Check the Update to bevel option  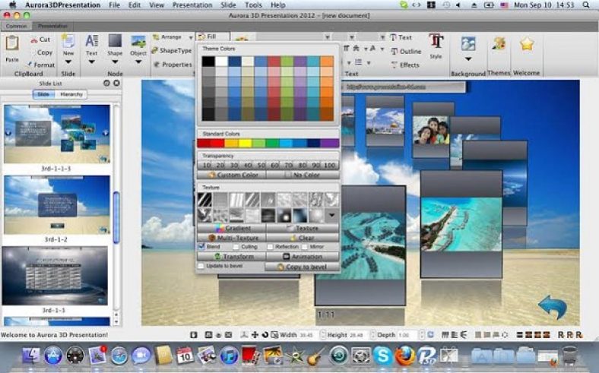pos(201,267)
